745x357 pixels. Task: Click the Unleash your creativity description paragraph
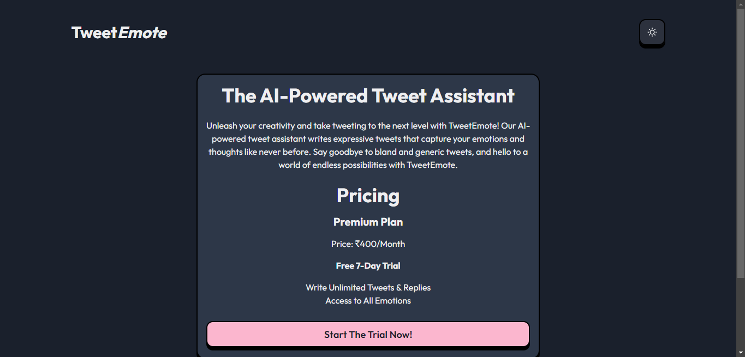pos(368,145)
